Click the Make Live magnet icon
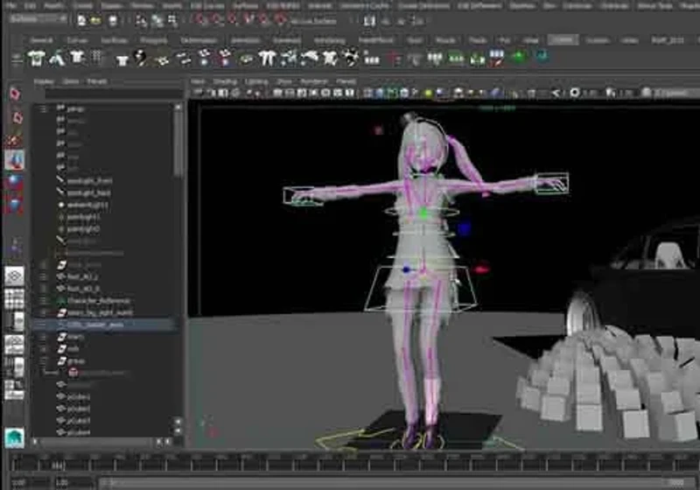700x490 pixels. pyautogui.click(x=280, y=19)
